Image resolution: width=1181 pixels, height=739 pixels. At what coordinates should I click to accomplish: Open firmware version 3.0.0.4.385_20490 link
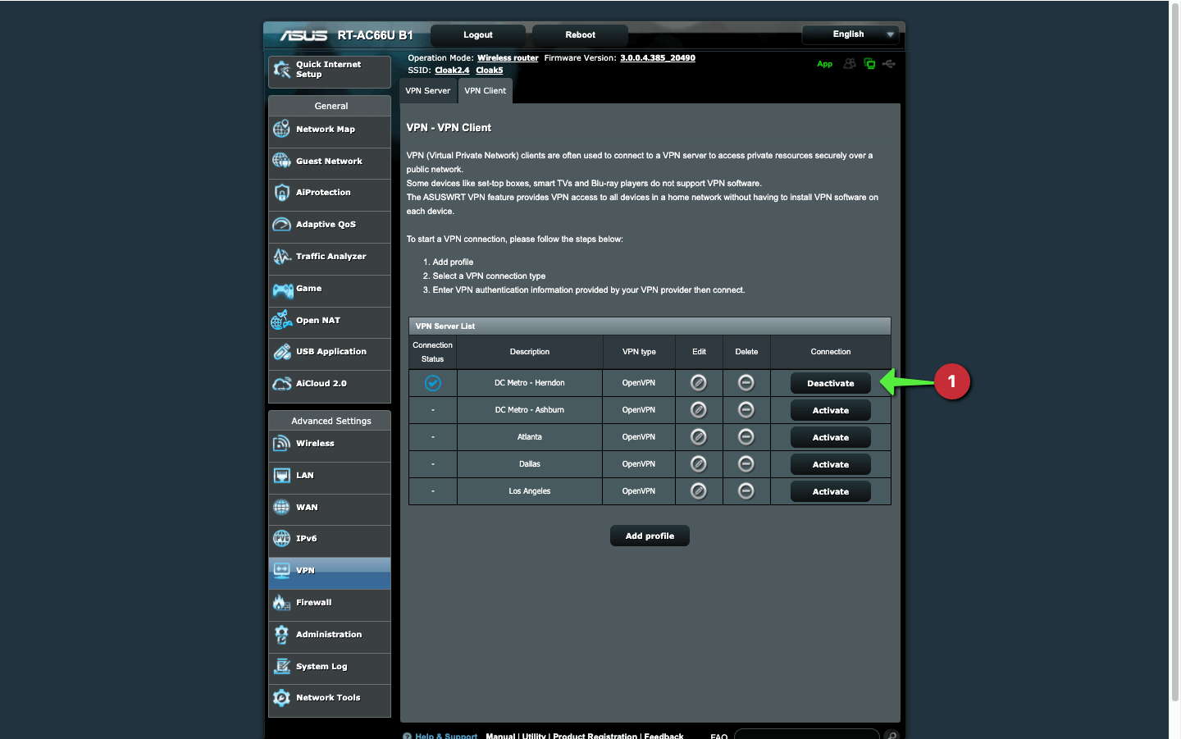pyautogui.click(x=658, y=58)
